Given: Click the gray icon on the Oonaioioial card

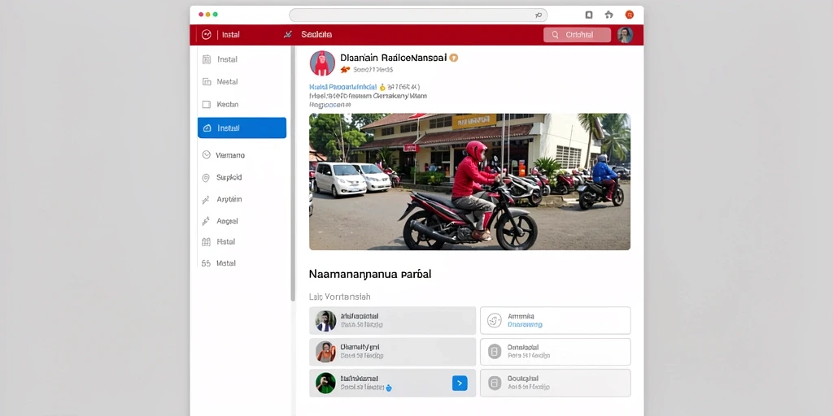Looking at the screenshot, I should pyautogui.click(x=495, y=352).
